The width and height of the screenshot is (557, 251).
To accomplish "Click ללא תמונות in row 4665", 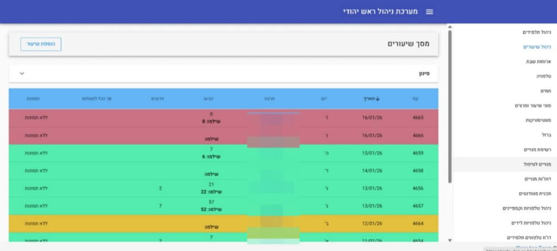I will pos(36,118).
